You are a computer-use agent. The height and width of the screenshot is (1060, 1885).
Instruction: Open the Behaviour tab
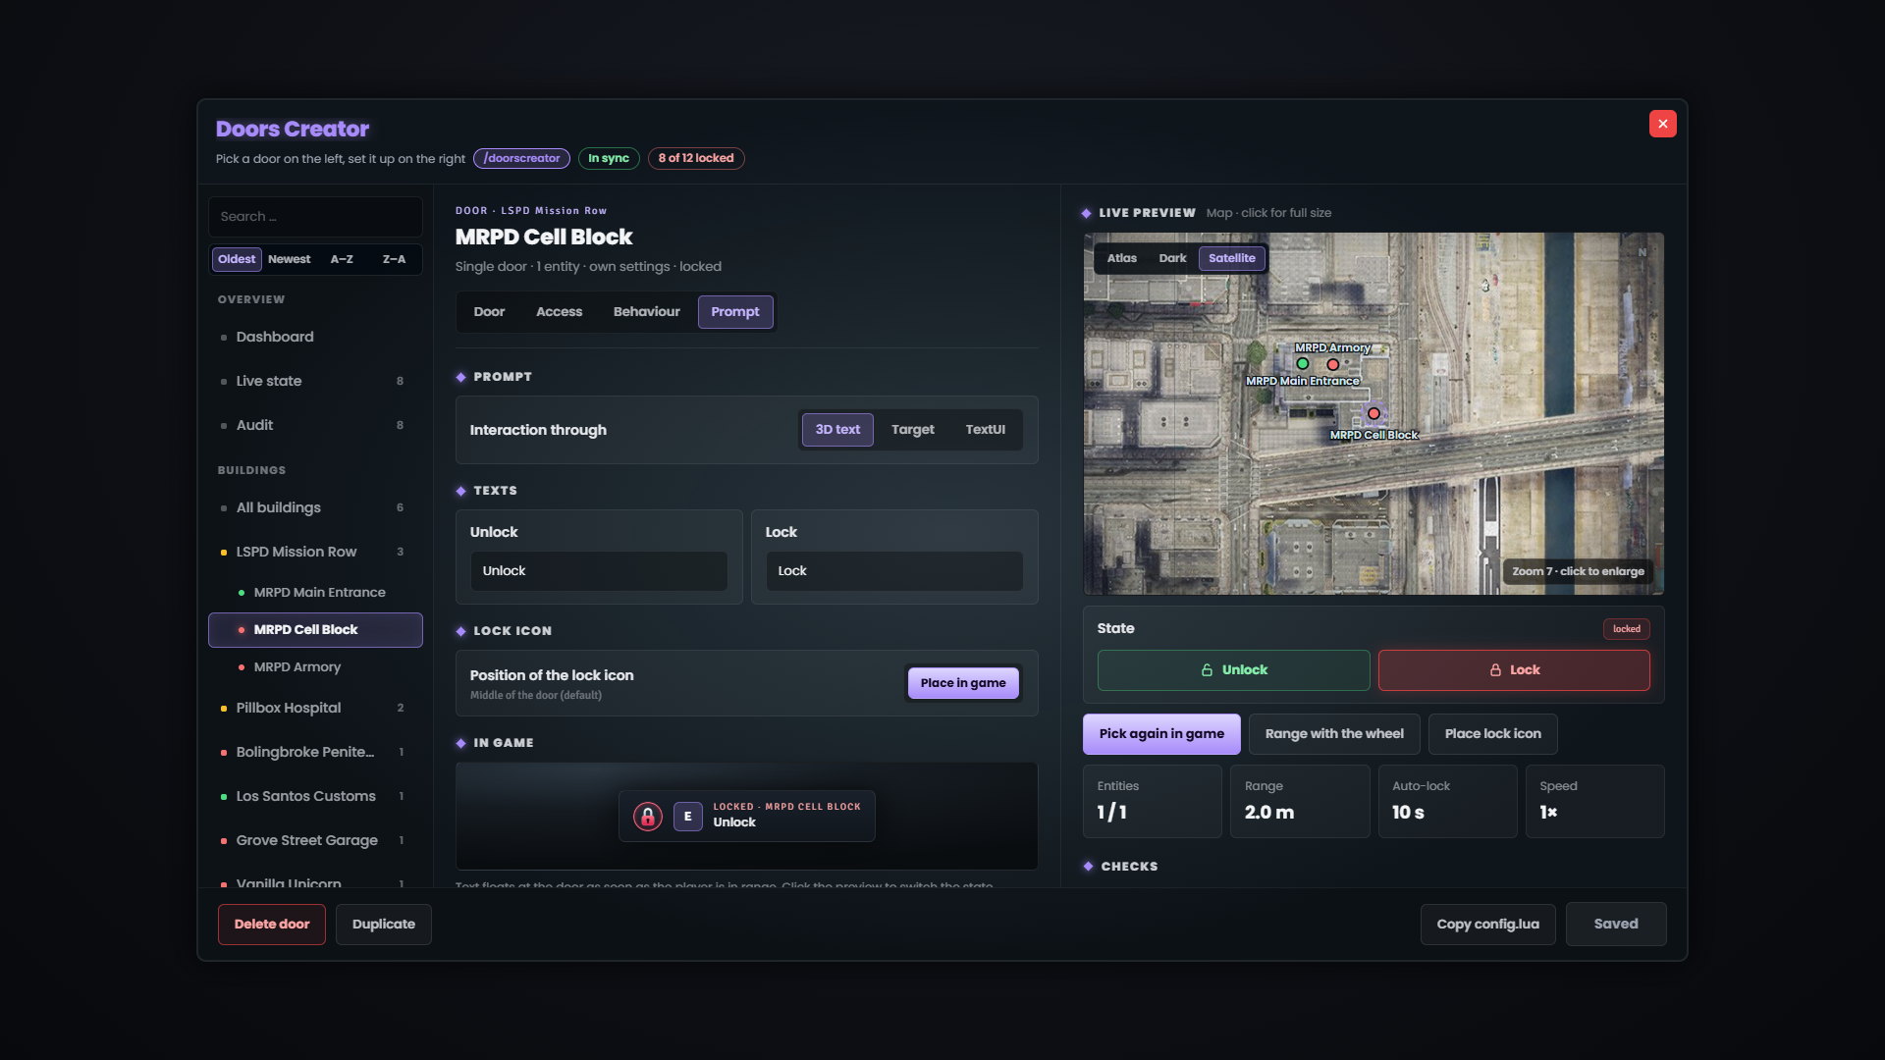coord(646,312)
